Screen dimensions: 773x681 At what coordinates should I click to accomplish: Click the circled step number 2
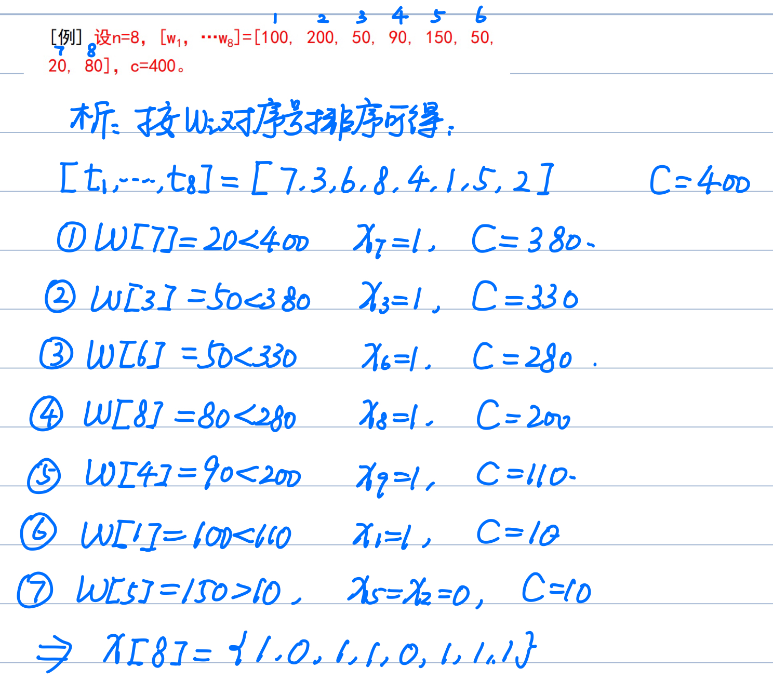[x=60, y=296]
